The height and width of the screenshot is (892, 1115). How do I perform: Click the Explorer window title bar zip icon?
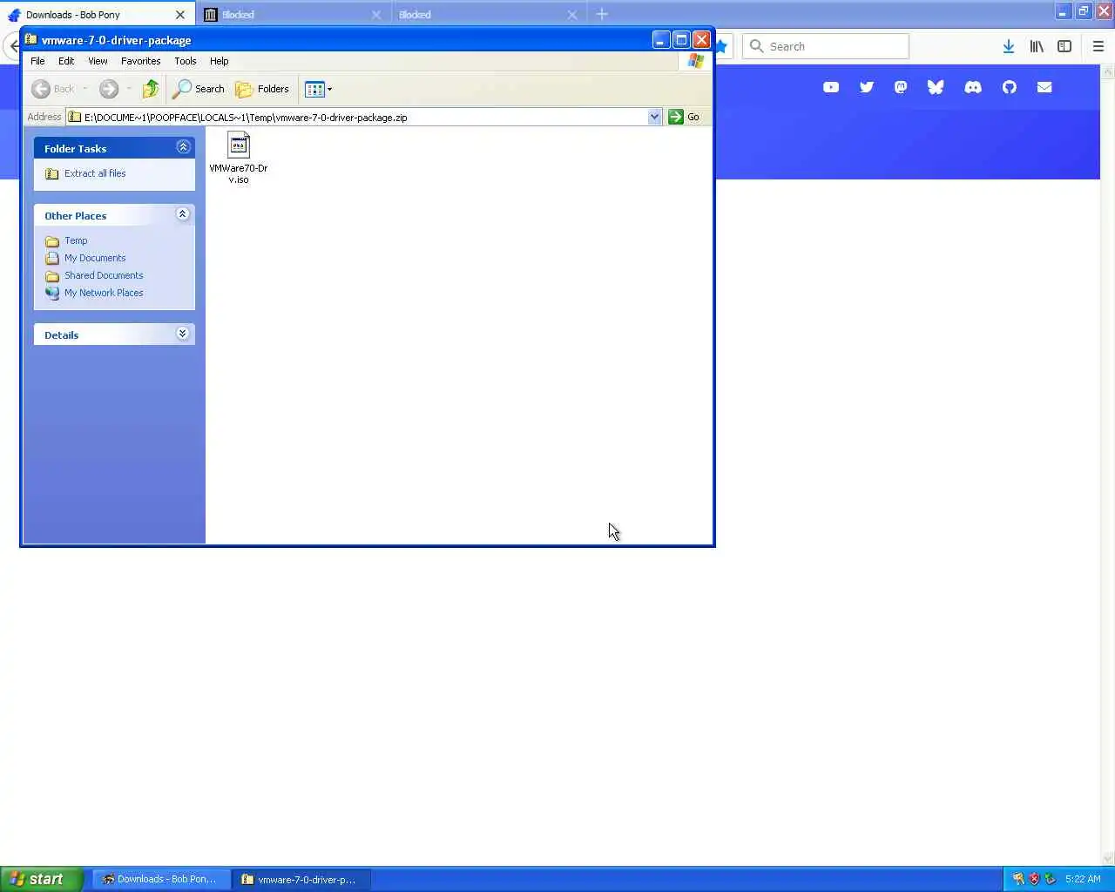31,39
